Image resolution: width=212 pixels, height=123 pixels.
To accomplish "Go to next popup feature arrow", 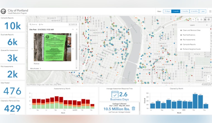I will [76, 24].
